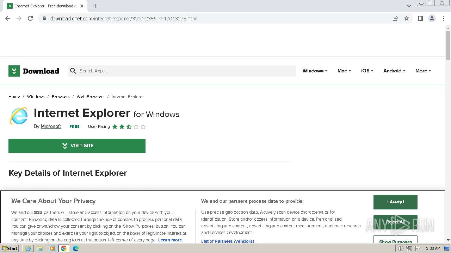
Task: Go to the Home breadcrumb
Action: (14, 97)
